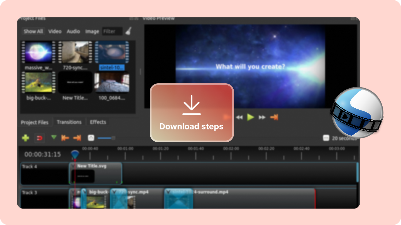401x225 pixels.
Task: Jump to end of the video preview
Action: (274, 117)
